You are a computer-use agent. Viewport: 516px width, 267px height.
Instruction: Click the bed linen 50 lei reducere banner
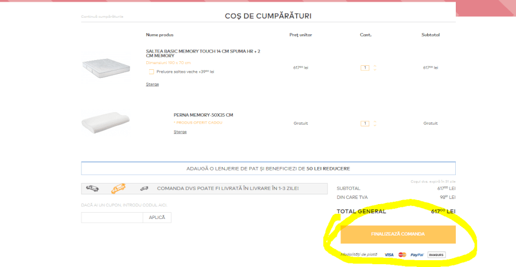(268, 169)
